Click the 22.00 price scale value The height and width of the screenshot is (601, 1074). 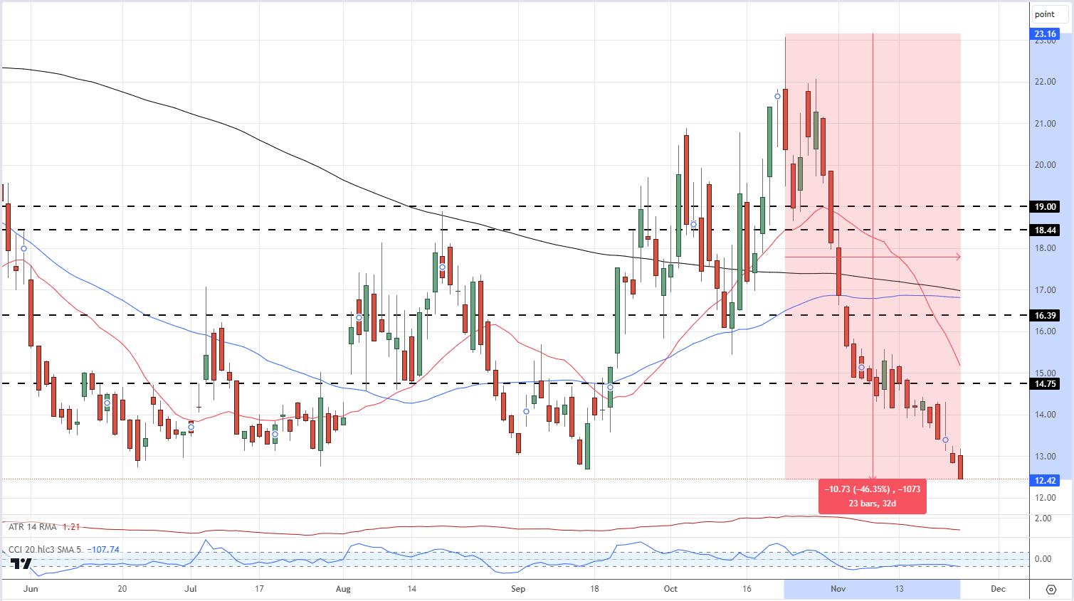[x=1045, y=82]
